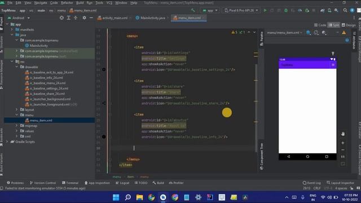This screenshot has width=361, height=203.
Task: Open the Profiler tool window
Action: coord(176,183)
